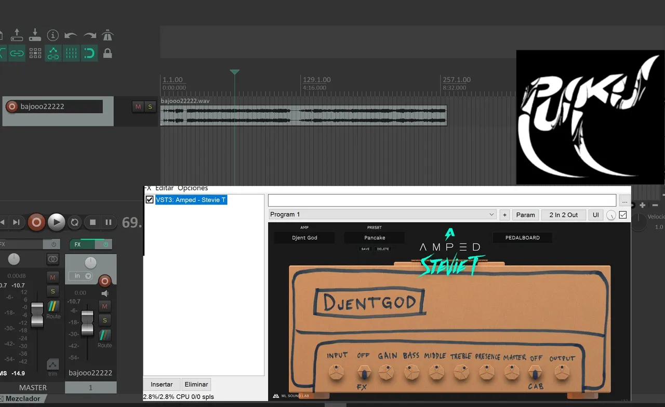This screenshot has height=407, width=665.
Task: Toggle the transport repeat loop button
Action: tap(75, 222)
